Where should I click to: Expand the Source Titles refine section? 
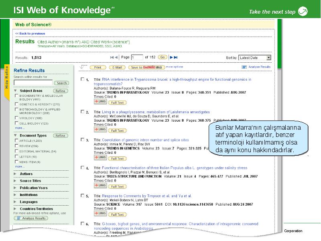[x=15, y=181]
